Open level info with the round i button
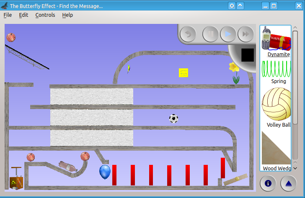The height and width of the screenshot is (198, 305). (x=268, y=183)
